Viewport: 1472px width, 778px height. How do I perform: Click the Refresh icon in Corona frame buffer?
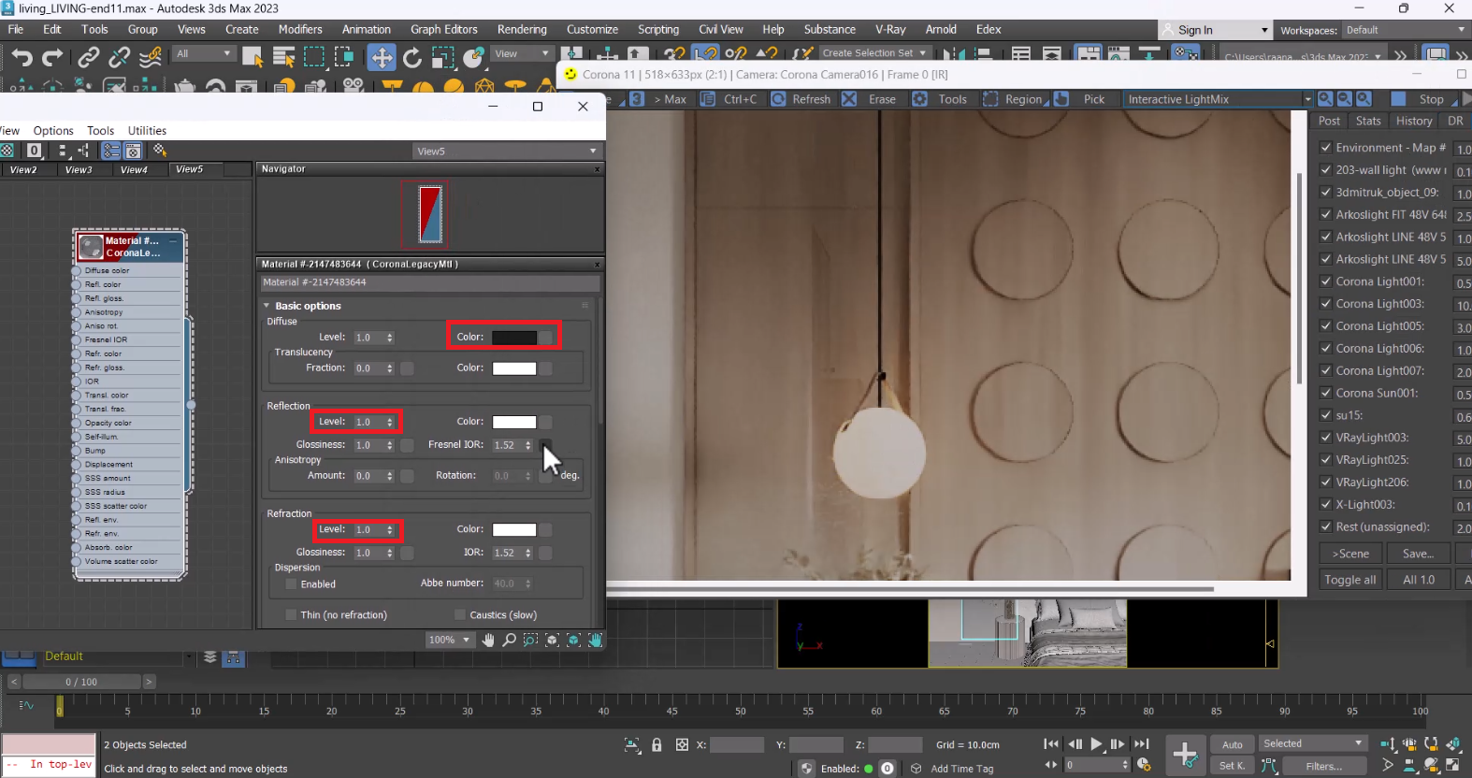click(x=778, y=99)
